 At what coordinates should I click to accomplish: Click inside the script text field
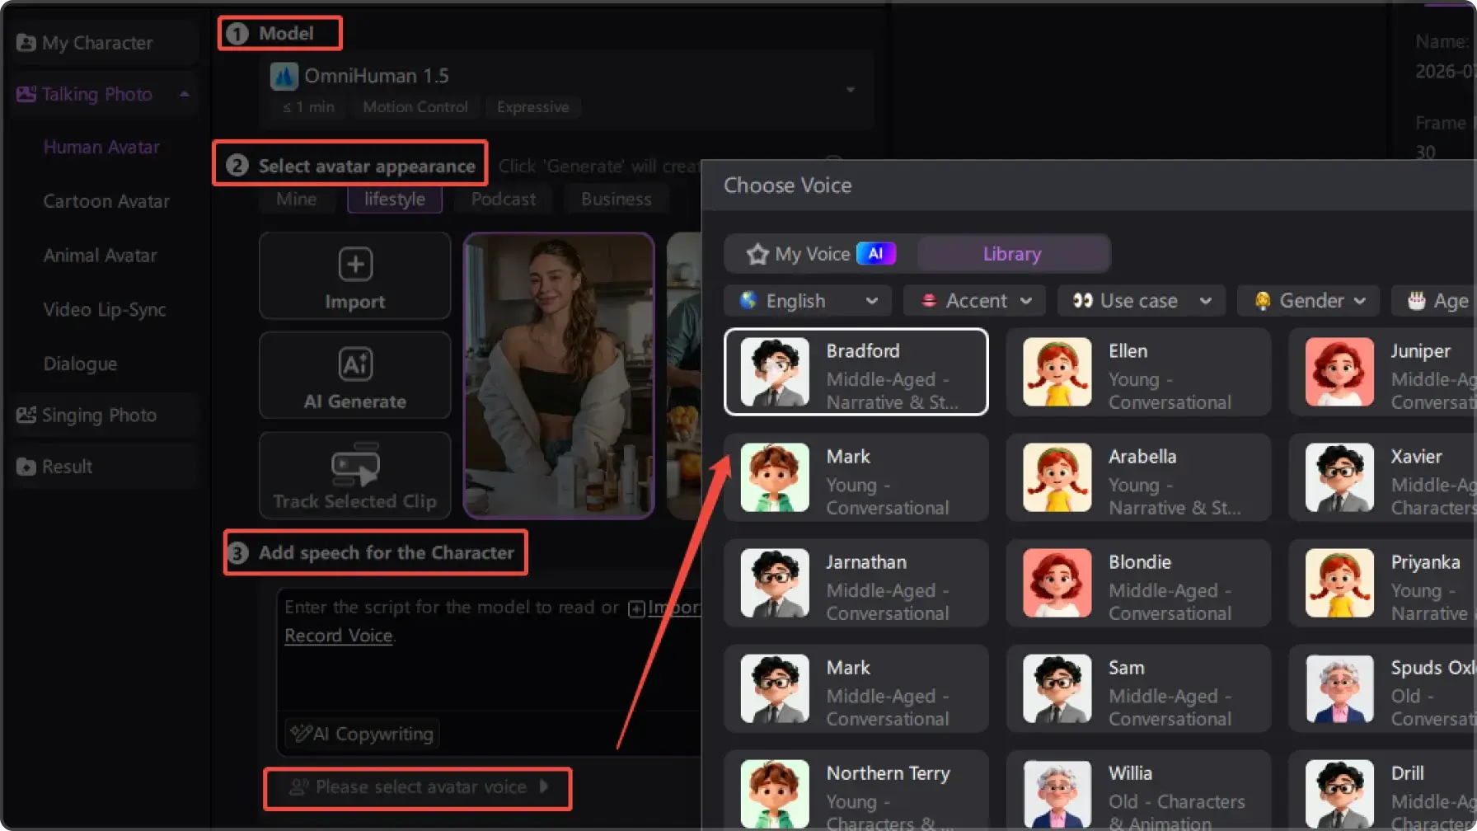pyautogui.click(x=490, y=672)
